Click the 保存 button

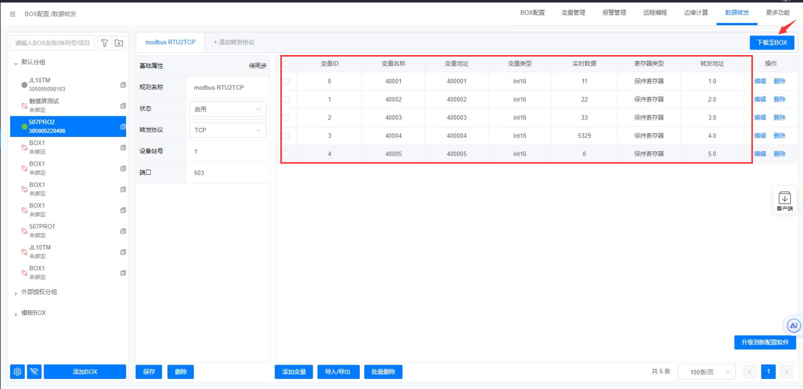click(149, 372)
